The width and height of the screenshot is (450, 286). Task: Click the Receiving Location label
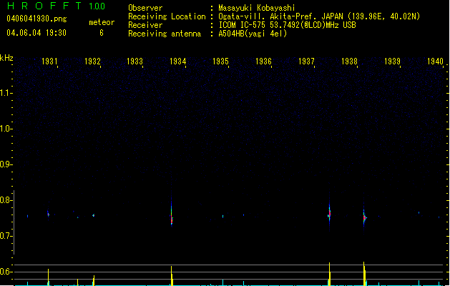167,16
